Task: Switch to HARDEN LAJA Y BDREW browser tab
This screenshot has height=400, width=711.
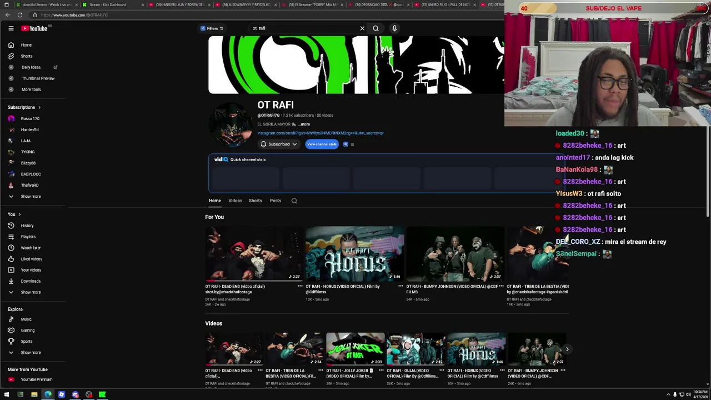Action: point(179,4)
